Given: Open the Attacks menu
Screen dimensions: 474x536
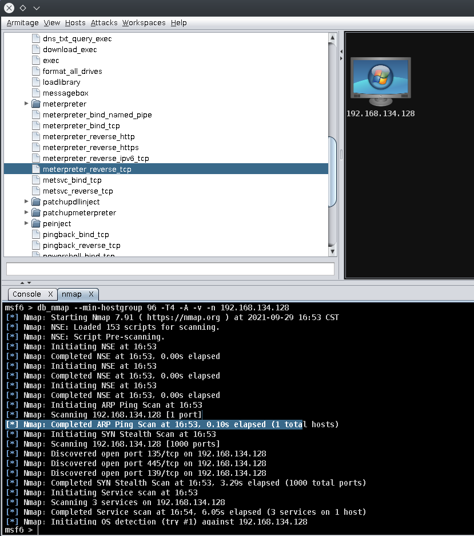Looking at the screenshot, I should coord(103,23).
